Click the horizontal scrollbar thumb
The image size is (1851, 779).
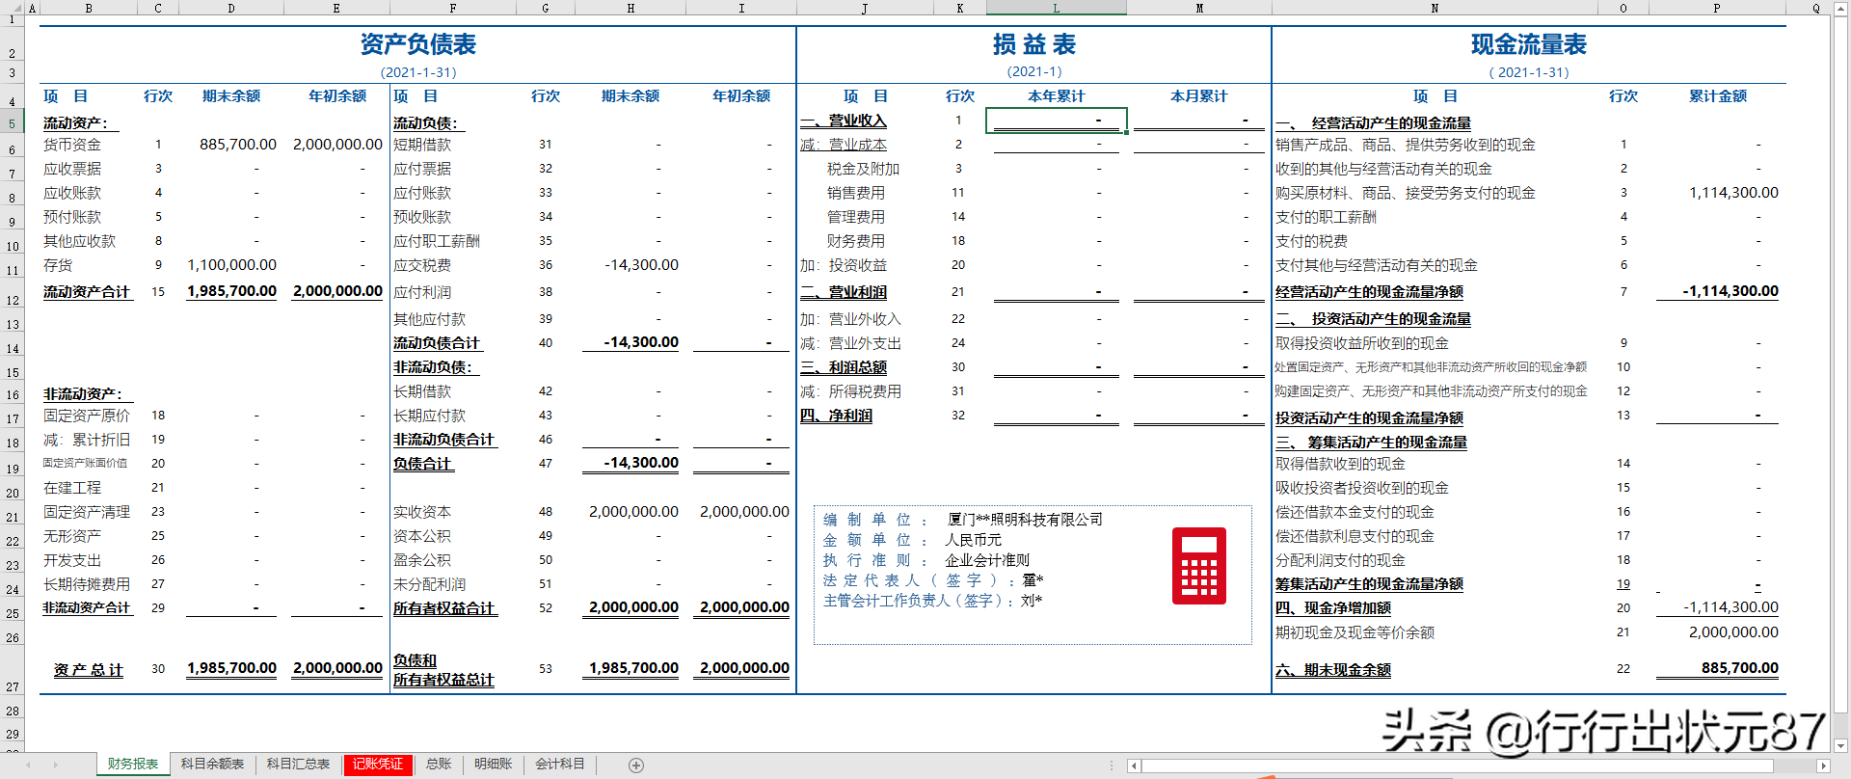coord(1458,766)
